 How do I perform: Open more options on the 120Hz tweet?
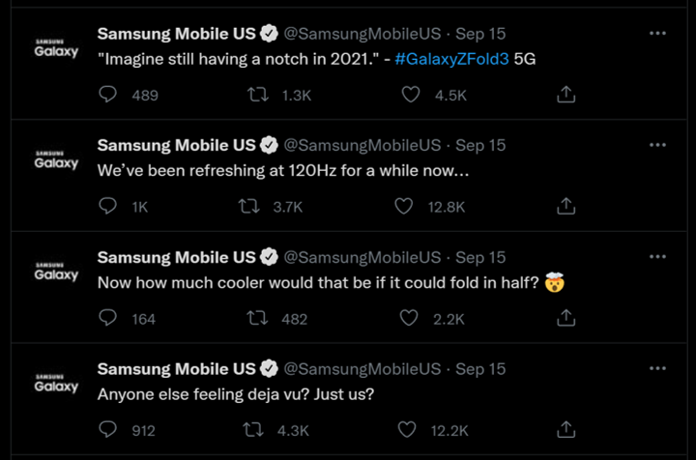(657, 145)
